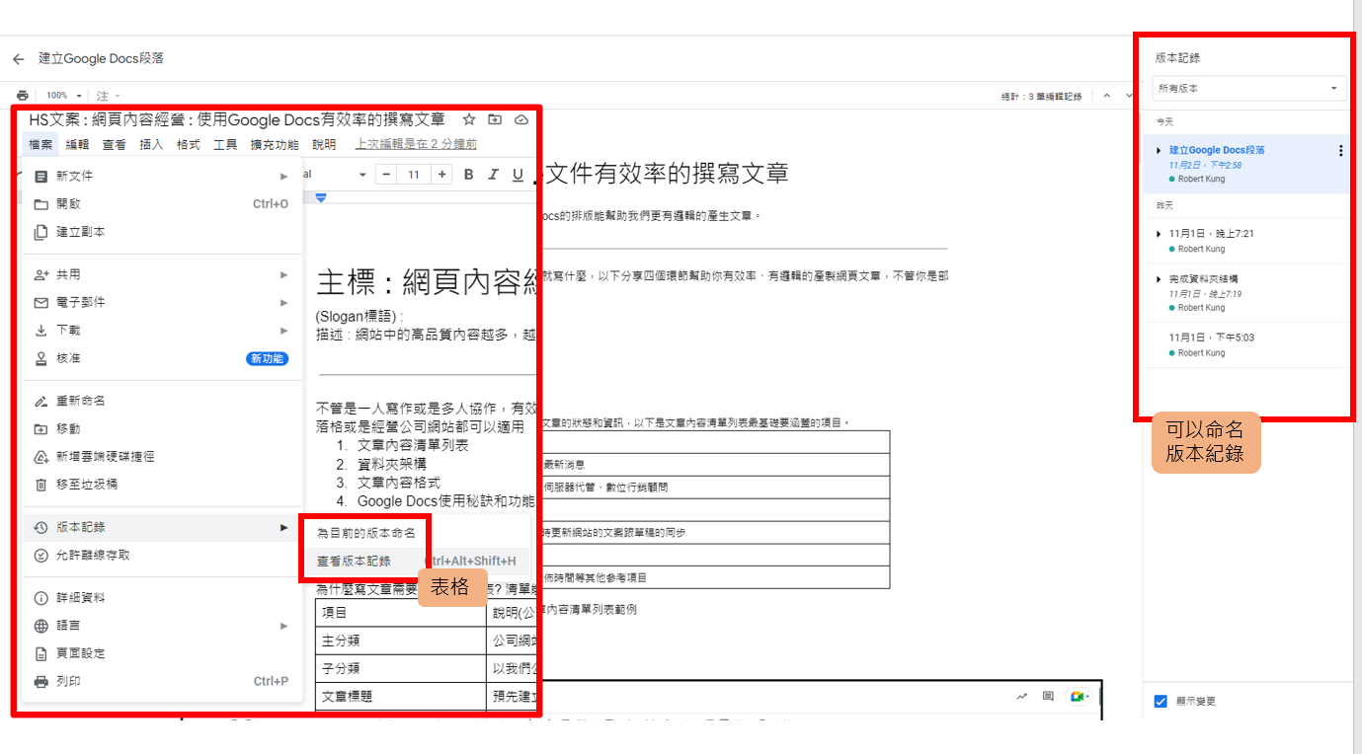Choose 新文件 in the file menu

tap(163, 176)
